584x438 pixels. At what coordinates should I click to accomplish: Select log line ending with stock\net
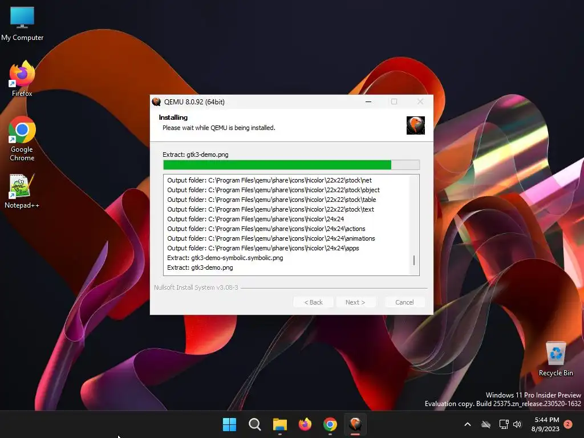coord(269,180)
